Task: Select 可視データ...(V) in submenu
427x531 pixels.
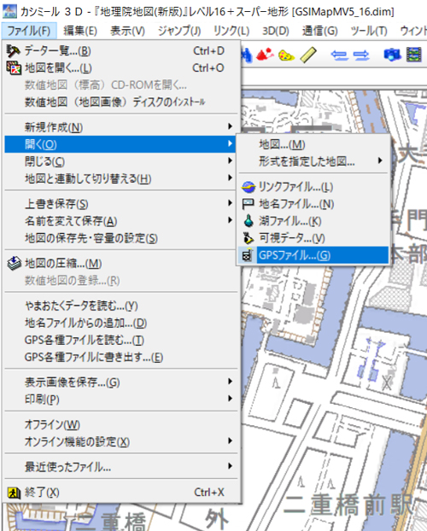Action: coord(313,238)
